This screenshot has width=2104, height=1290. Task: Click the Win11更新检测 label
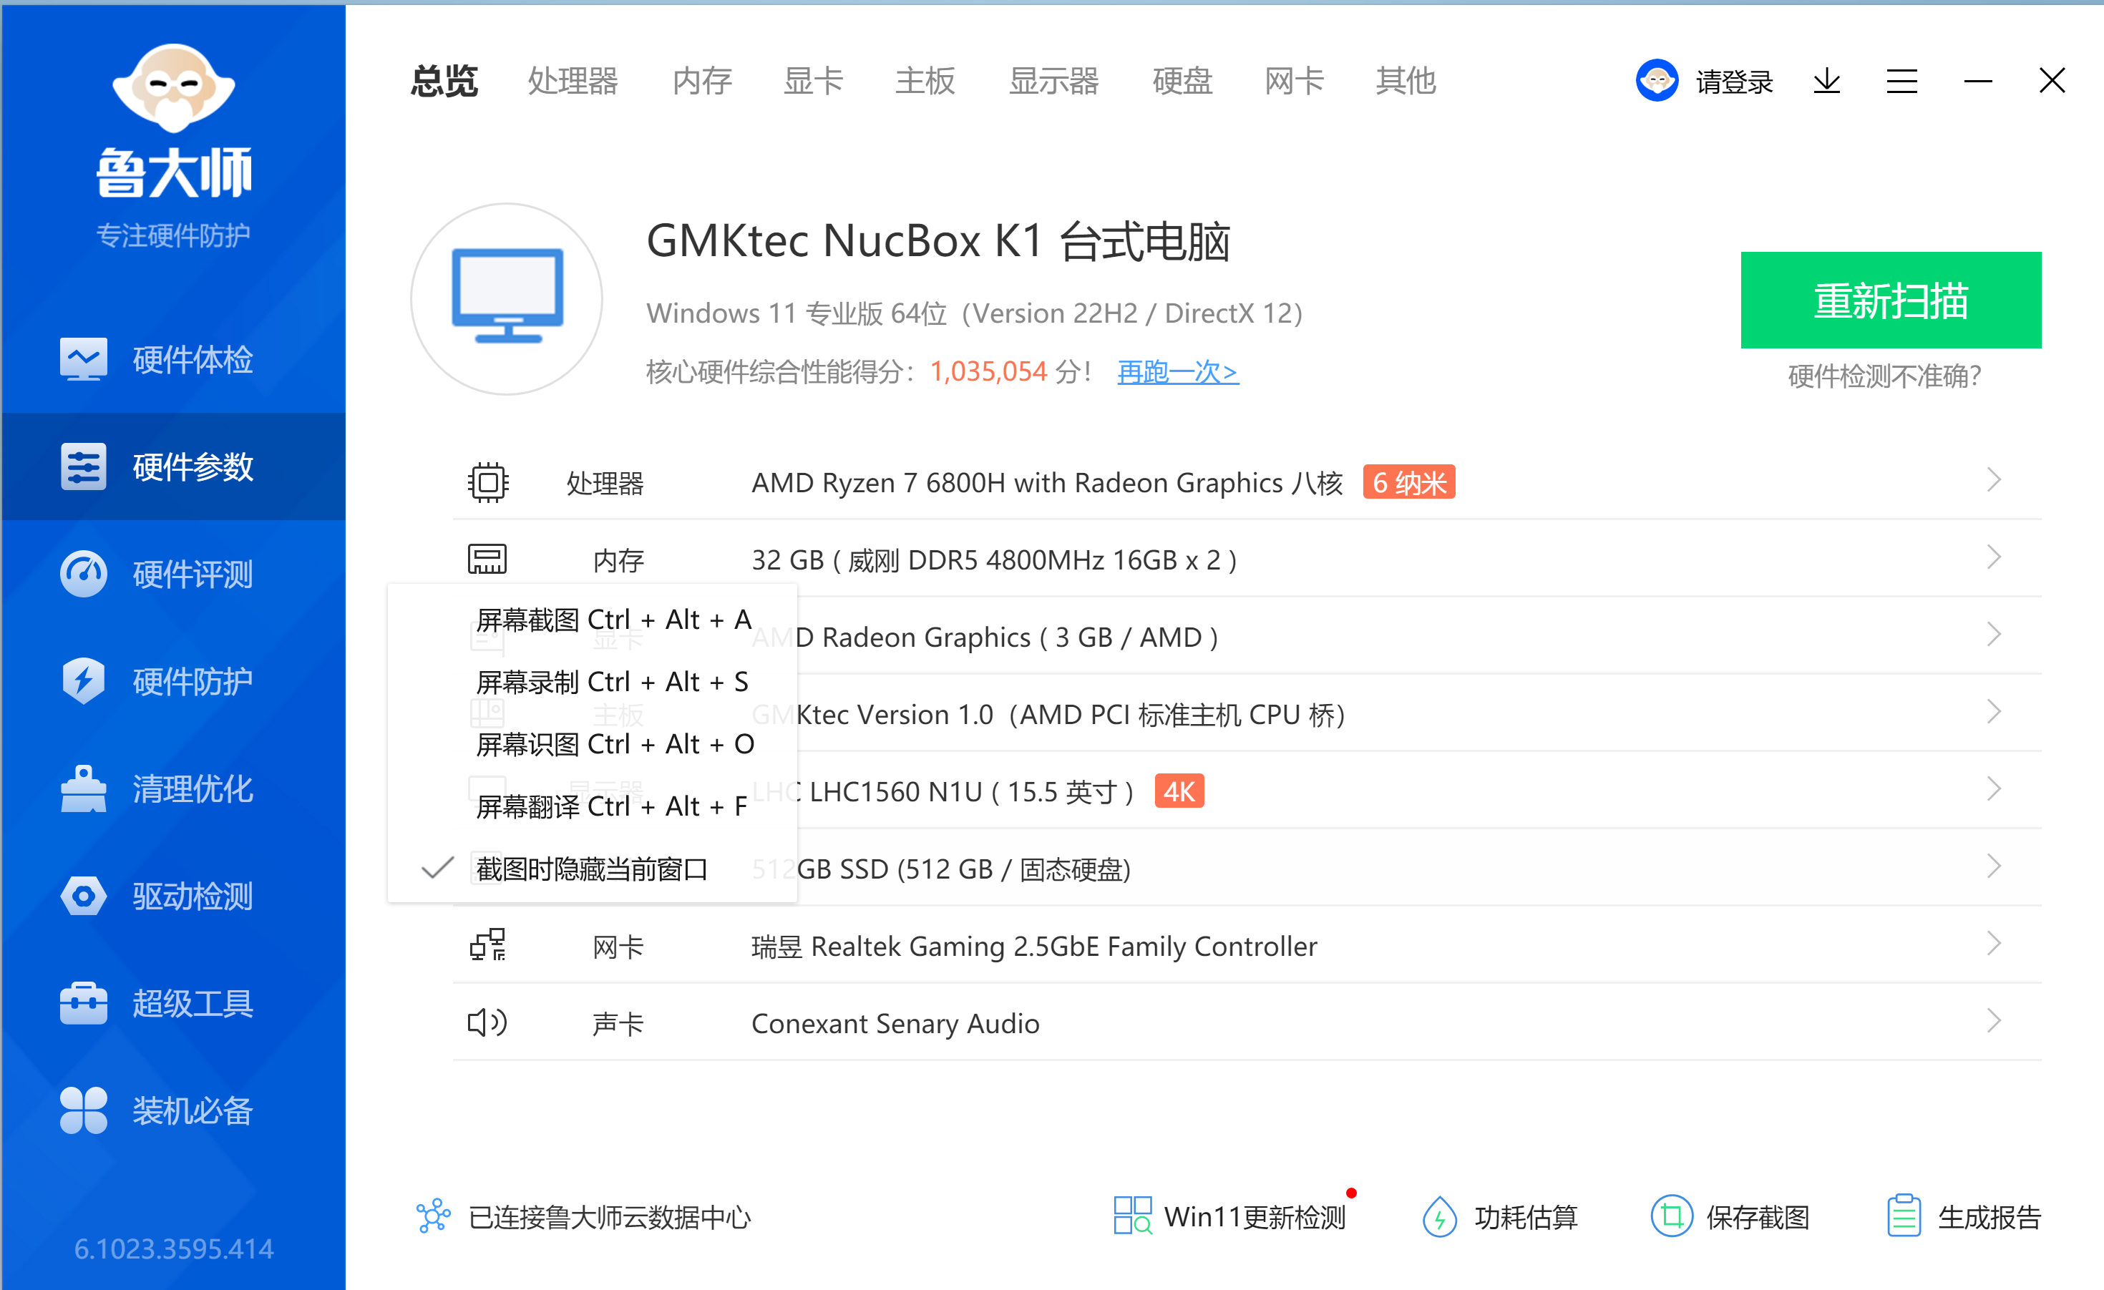tap(1255, 1216)
